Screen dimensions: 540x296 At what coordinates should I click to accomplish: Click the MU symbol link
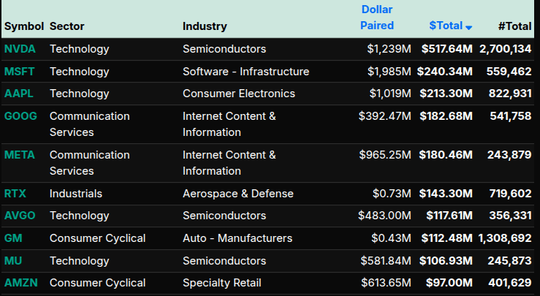click(x=12, y=261)
